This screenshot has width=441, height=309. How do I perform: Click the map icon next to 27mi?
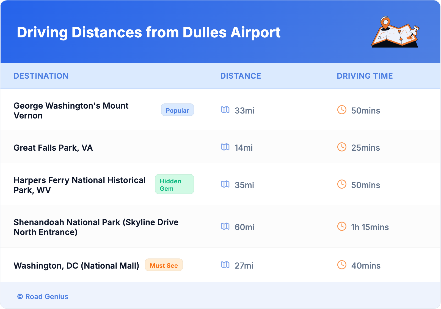coord(225,265)
